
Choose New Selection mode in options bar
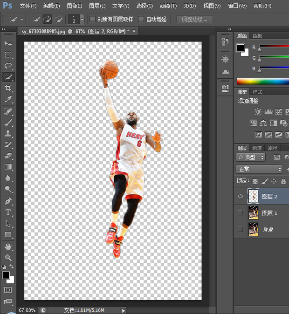coord(36,20)
